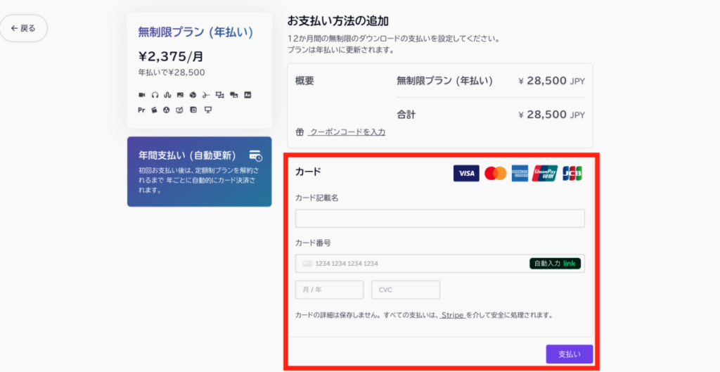Click the gift icon beside coupon code
Screen dimensions: 720x372
pyautogui.click(x=300, y=132)
